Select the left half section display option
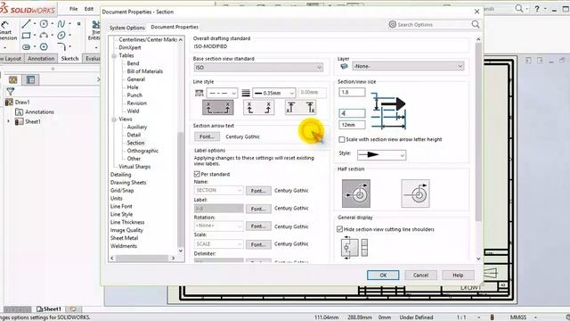Viewport: 570px width, 321px height. coord(356,193)
